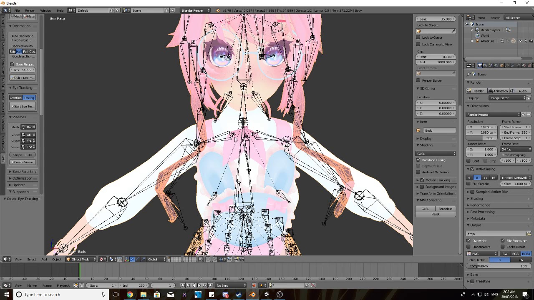Open the Scene properties tab icon

tap(491, 65)
